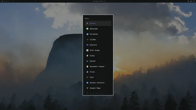Click the Thursday clock in top bar
The image size is (196, 110).
pyautogui.click(x=98, y=1)
